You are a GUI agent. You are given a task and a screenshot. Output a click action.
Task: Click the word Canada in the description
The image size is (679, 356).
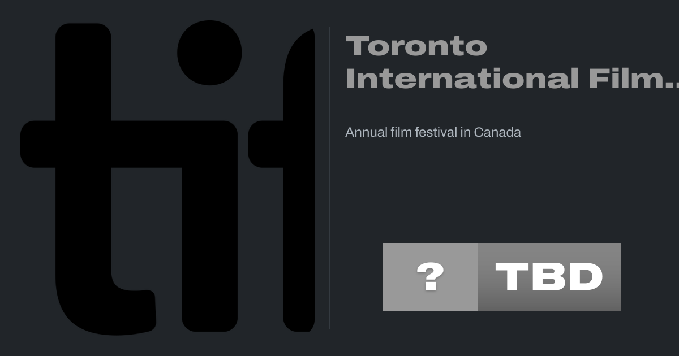pyautogui.click(x=497, y=132)
